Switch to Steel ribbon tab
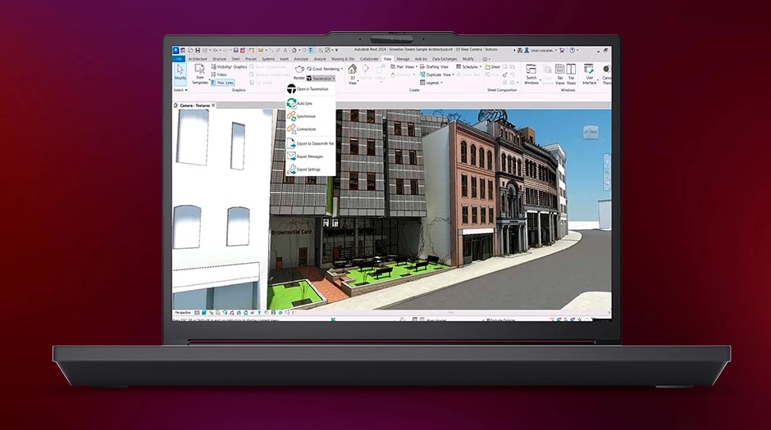This screenshot has height=430, width=771. click(235, 59)
